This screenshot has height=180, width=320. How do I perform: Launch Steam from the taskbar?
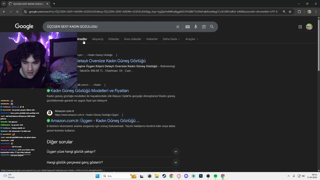coord(164,176)
